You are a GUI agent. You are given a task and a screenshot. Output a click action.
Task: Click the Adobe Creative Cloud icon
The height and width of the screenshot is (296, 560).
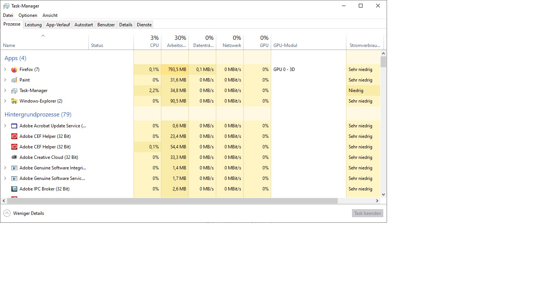[x=14, y=157]
